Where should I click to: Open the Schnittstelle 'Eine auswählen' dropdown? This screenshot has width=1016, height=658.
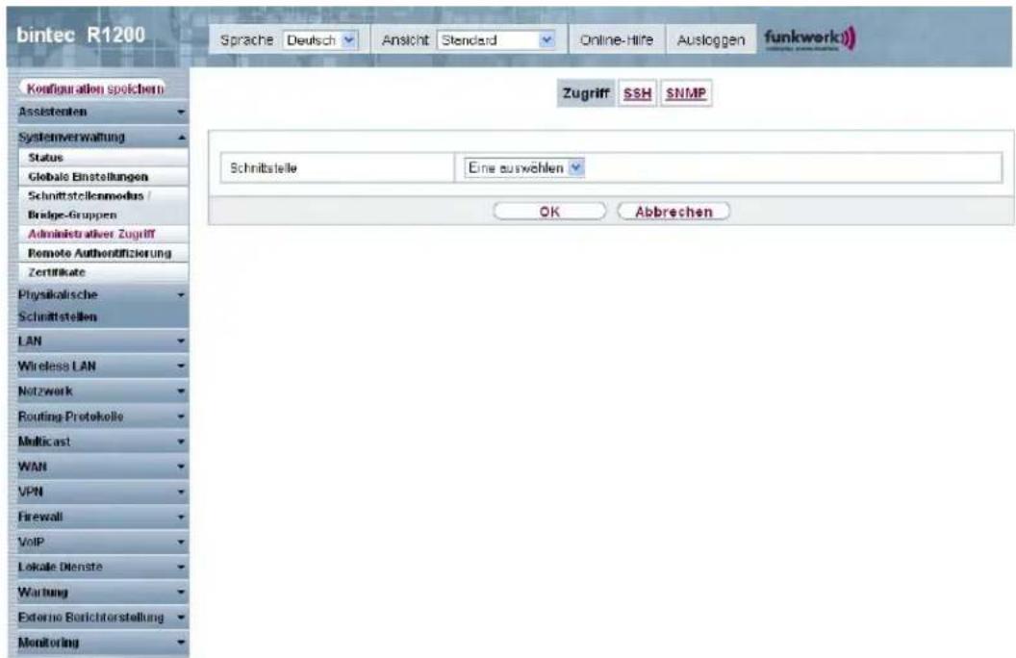[x=525, y=167]
